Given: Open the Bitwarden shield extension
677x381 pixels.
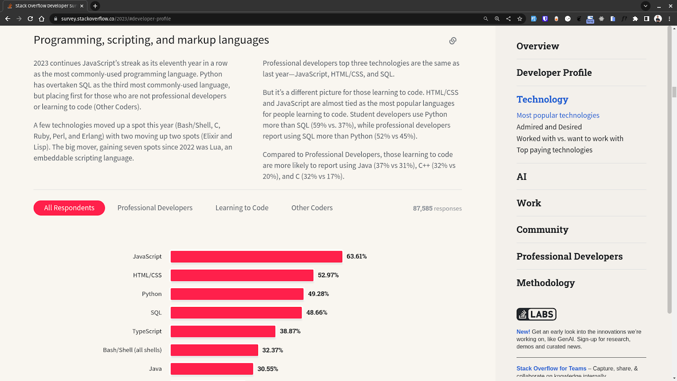Looking at the screenshot, I should 545,19.
